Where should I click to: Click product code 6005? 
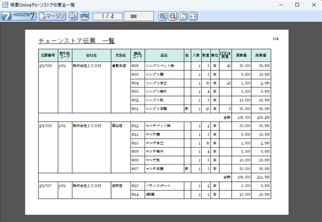point(135,74)
